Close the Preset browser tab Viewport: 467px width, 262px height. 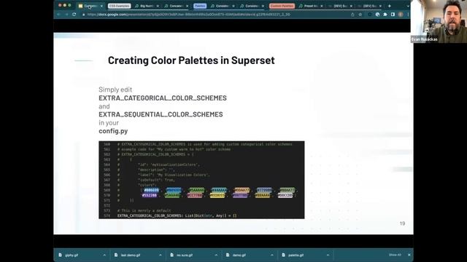point(322,6)
